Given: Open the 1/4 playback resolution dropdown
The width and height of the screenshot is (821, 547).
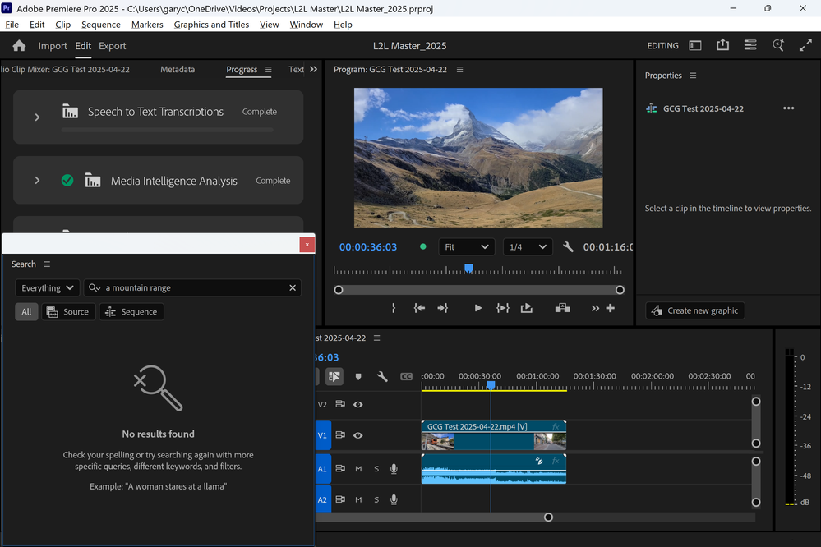Looking at the screenshot, I should 528,247.
